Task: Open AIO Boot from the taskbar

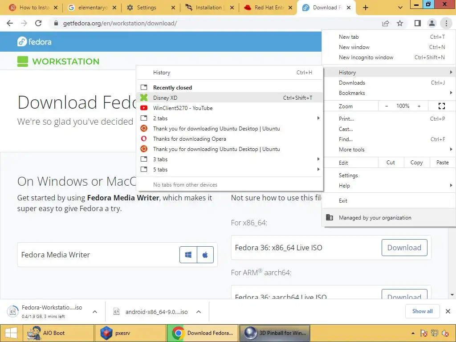Action: pos(57,333)
